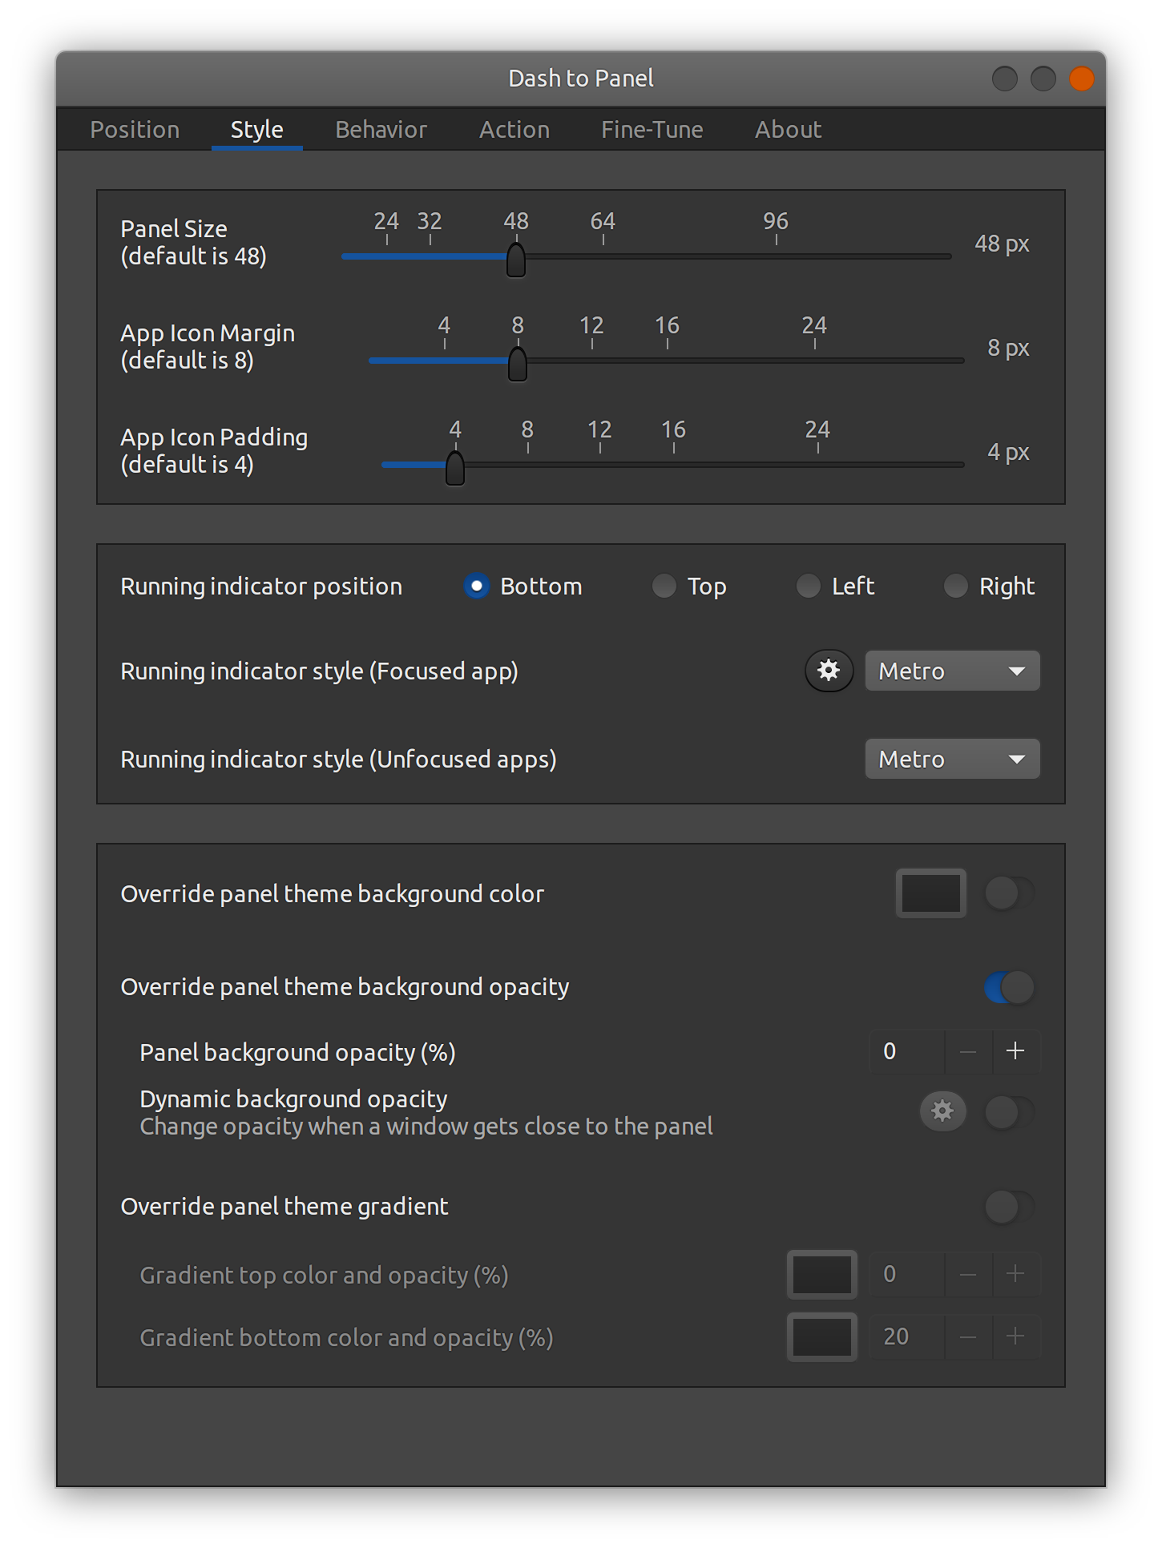Open unfocused apps indicator style Metro dropdown
The width and height of the screenshot is (1162, 1548).
[x=953, y=759]
